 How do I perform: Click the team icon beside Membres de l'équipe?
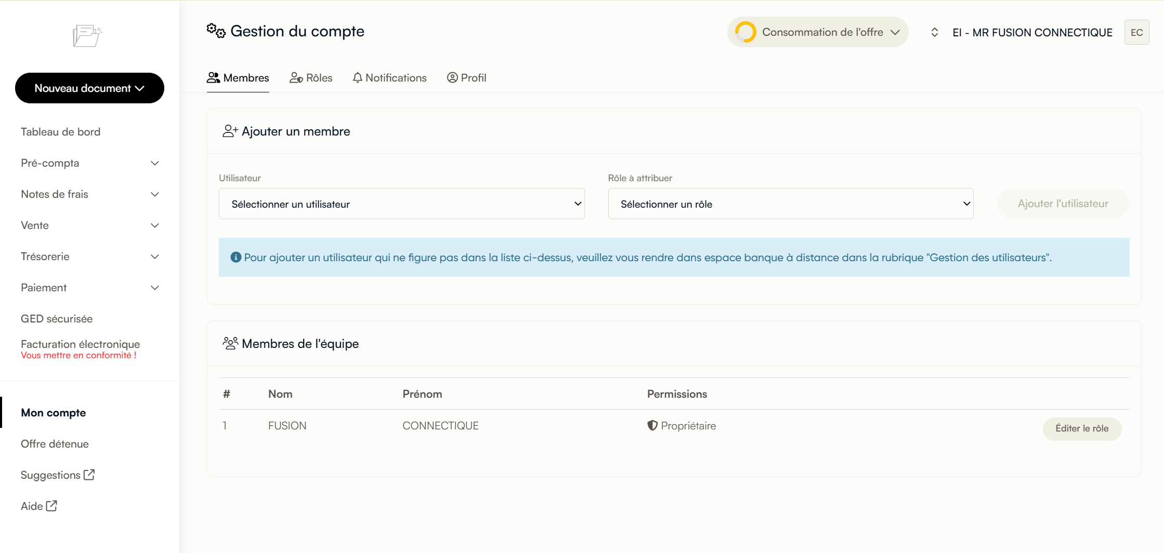(x=230, y=343)
